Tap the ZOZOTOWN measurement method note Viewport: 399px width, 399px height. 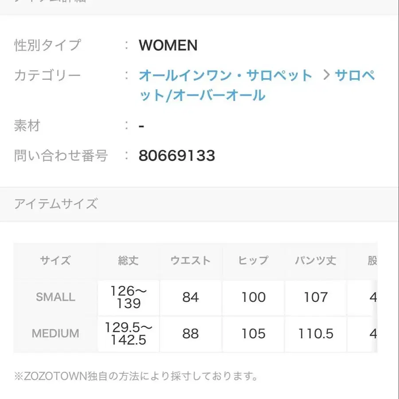coord(136,377)
